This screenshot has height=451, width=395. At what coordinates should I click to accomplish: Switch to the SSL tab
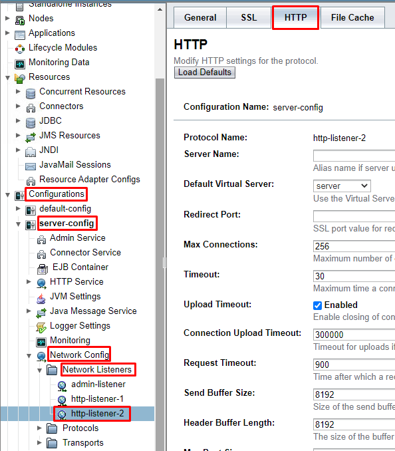(x=249, y=17)
